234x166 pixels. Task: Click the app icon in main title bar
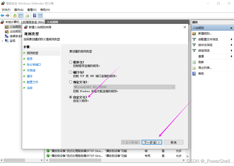click(3, 3)
